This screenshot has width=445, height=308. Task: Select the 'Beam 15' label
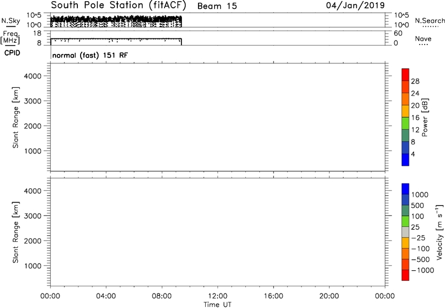[x=217, y=6]
